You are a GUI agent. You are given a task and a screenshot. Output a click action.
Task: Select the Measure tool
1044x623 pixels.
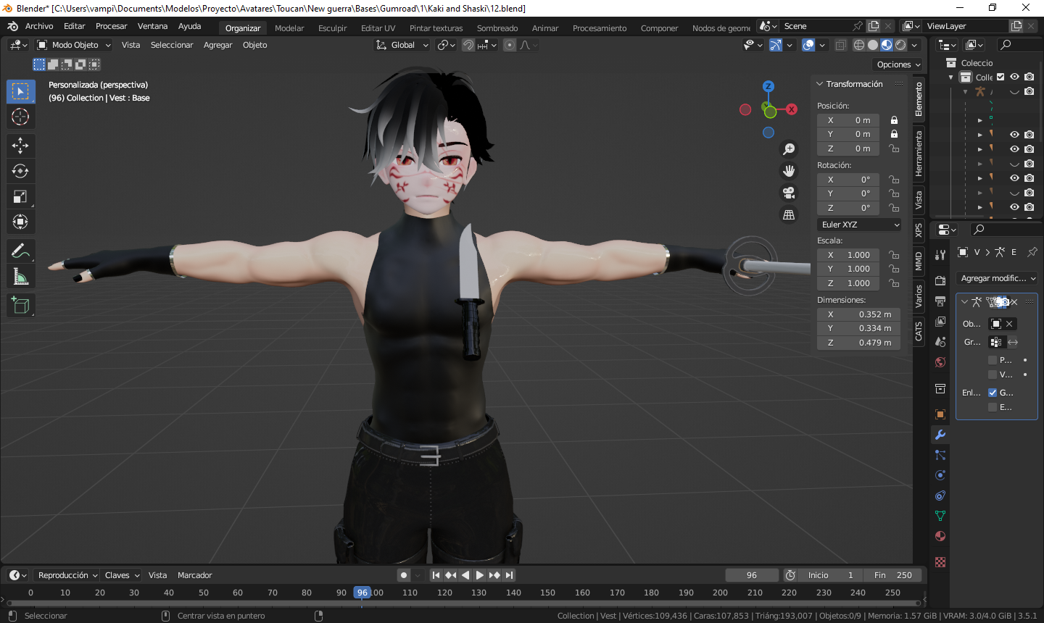20,277
